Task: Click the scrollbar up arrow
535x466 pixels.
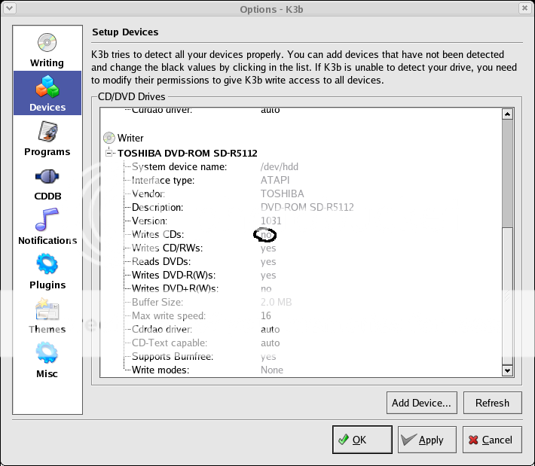Action: (507, 114)
